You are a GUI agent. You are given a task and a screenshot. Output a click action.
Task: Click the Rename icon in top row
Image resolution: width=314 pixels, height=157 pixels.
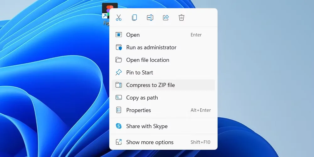[150, 18]
